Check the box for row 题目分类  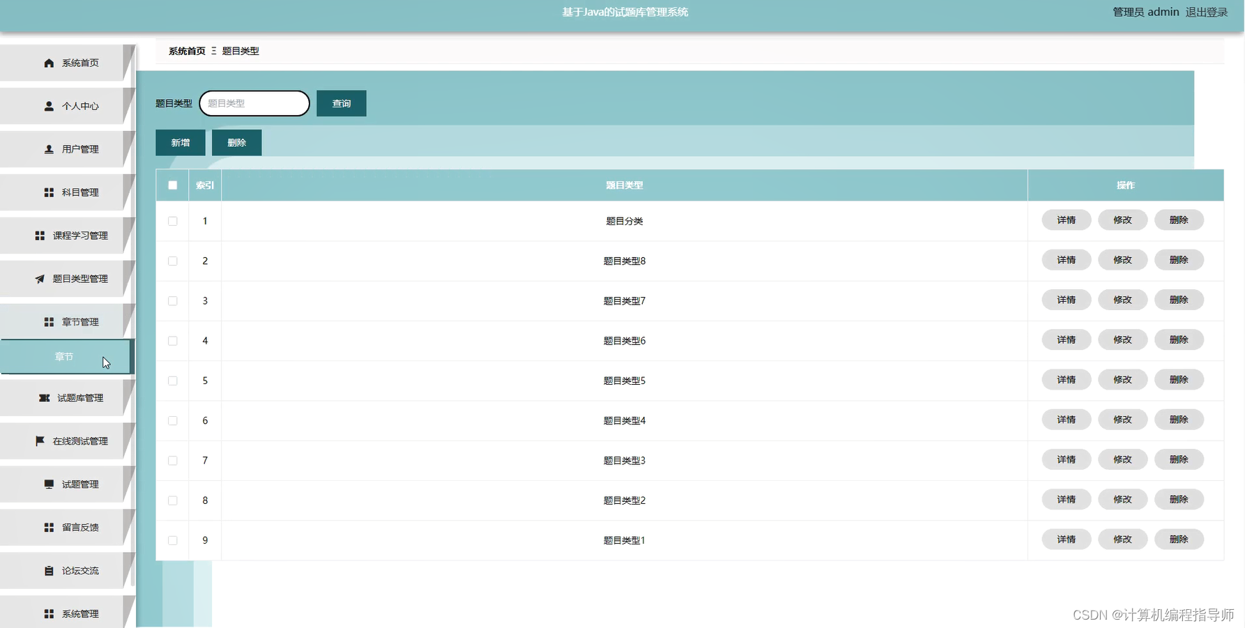click(173, 221)
